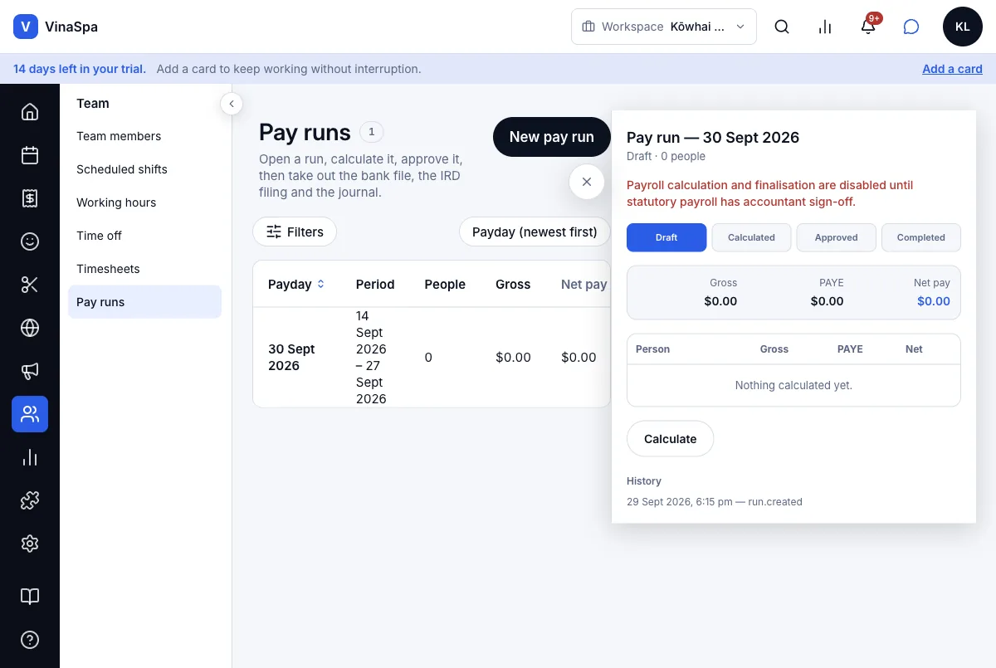
Task: Sort by Payday column header
Action: click(x=296, y=284)
